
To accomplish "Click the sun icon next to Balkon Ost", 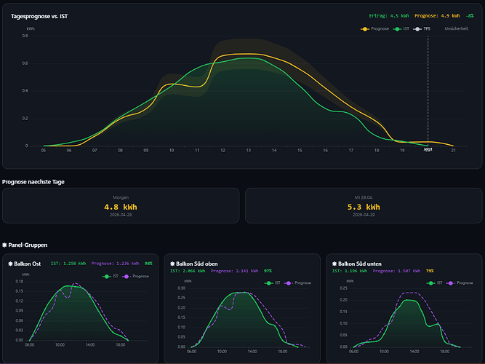I will [x=11, y=264].
